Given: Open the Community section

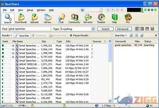Looking at the screenshot, I should point(74,19).
